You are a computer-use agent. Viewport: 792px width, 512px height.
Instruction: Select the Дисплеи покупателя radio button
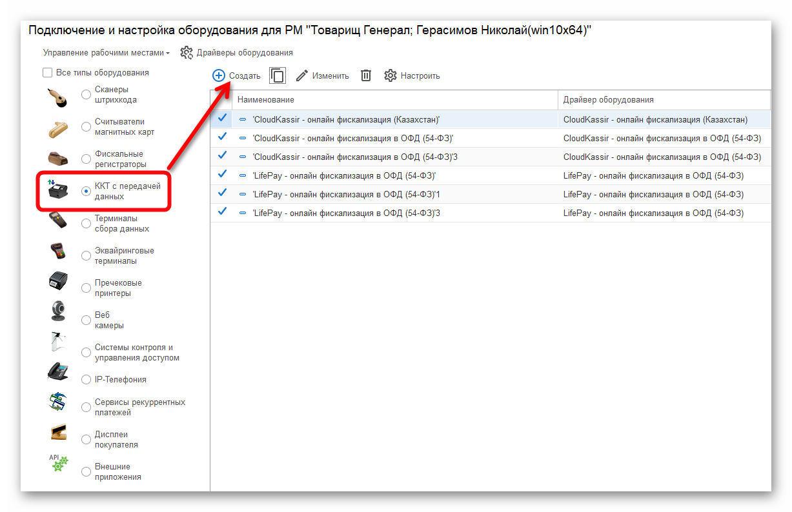pyautogui.click(x=86, y=440)
